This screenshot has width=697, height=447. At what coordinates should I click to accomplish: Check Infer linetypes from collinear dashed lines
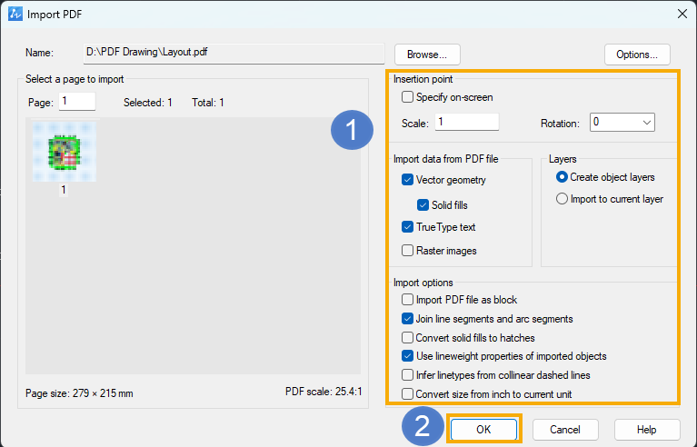tap(408, 375)
